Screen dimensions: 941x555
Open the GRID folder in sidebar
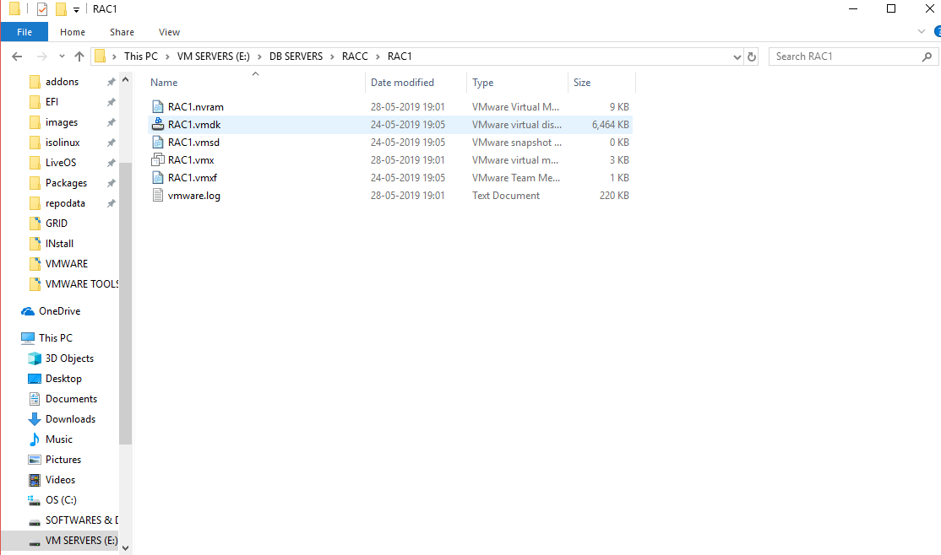point(57,223)
